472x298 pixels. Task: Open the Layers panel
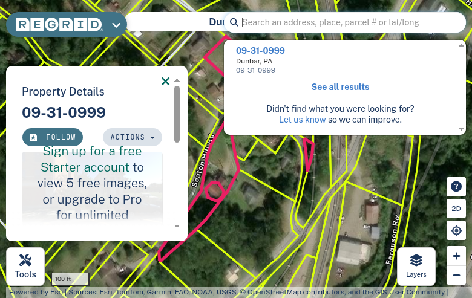[416, 267]
